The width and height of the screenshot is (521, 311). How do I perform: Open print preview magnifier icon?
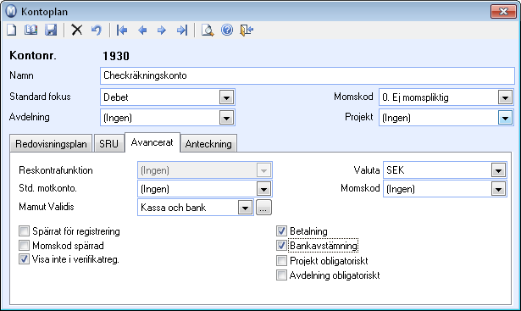208,31
